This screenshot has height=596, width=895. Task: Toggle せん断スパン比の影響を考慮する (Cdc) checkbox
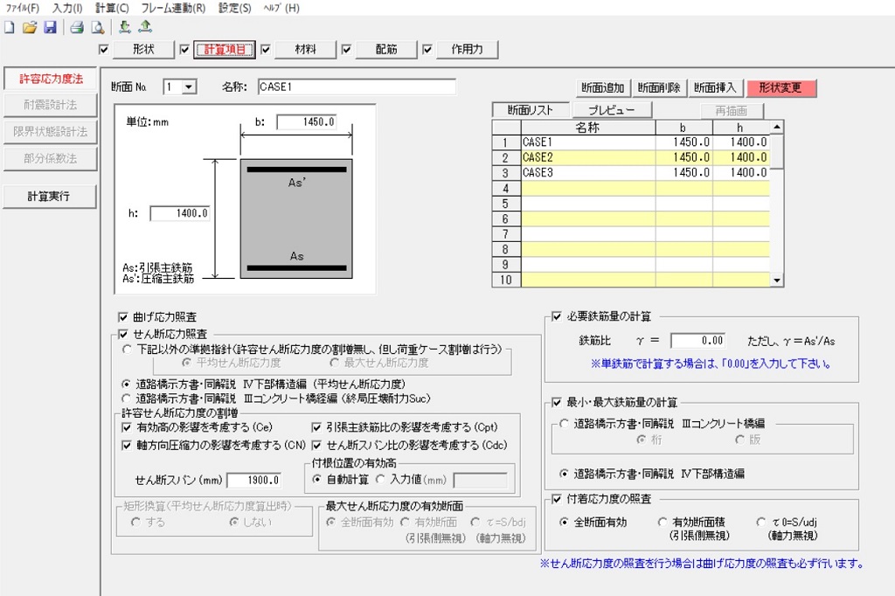coord(316,446)
